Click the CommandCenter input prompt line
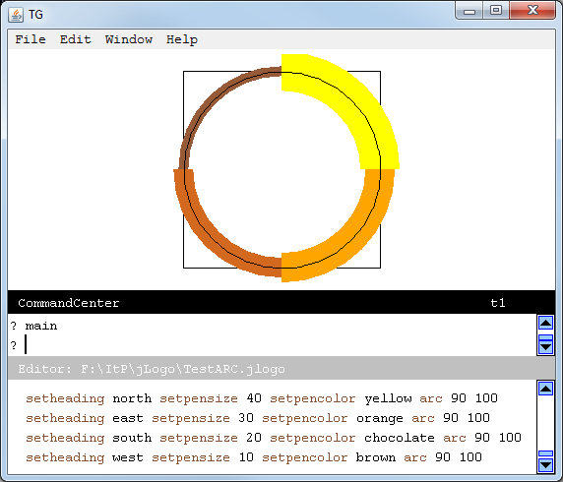The width and height of the screenshot is (563, 482). coord(272,345)
